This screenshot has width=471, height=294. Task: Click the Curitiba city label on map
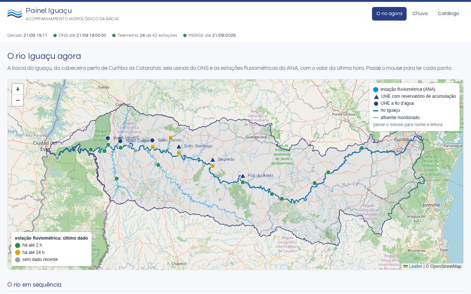pos(403,140)
